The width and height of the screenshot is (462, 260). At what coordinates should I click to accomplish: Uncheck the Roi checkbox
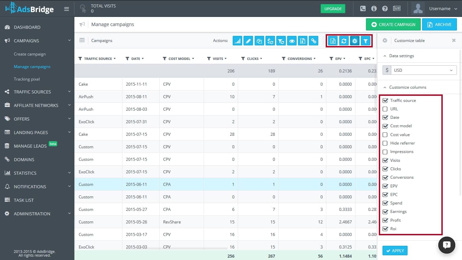pyautogui.click(x=385, y=229)
